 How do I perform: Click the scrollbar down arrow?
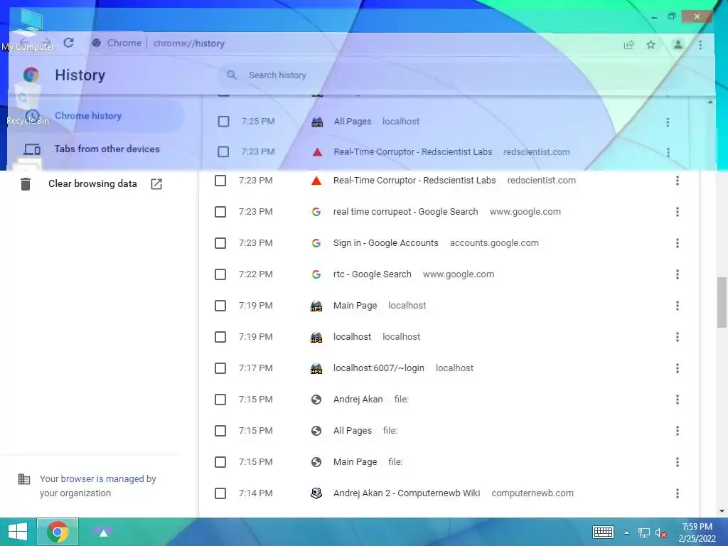[722, 511]
